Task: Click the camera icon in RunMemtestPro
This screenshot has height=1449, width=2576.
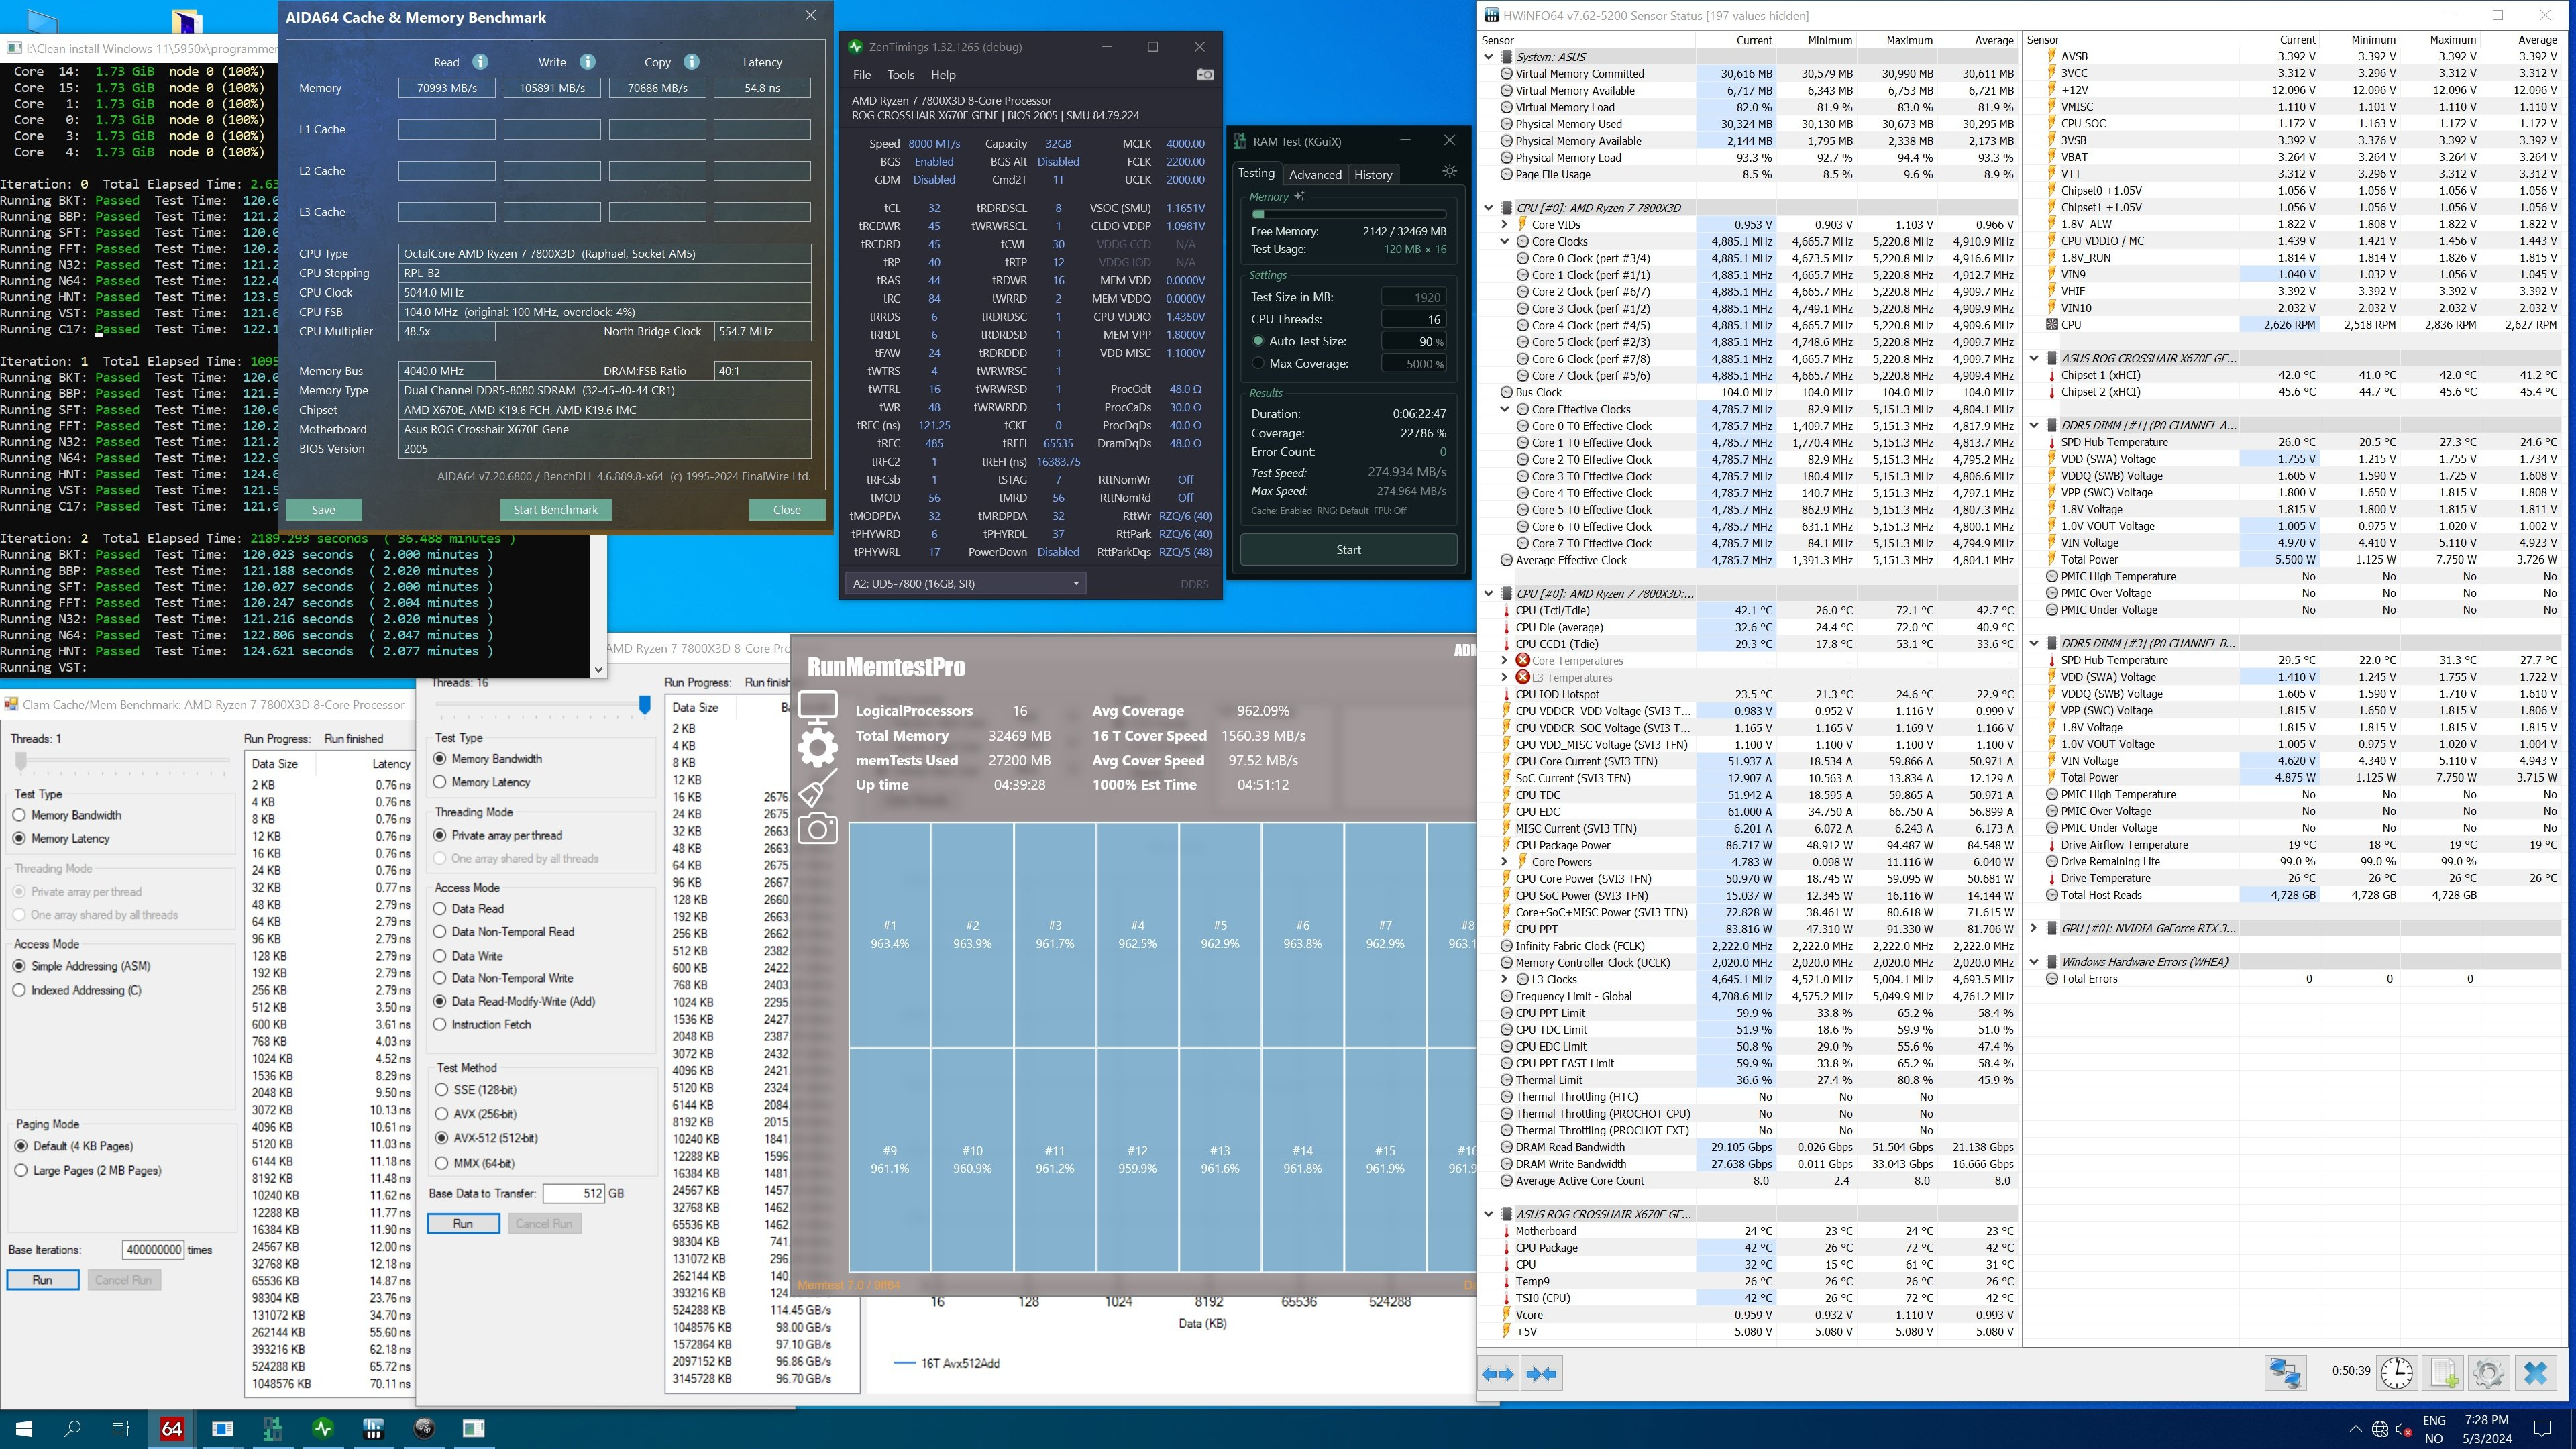Action: (x=817, y=828)
